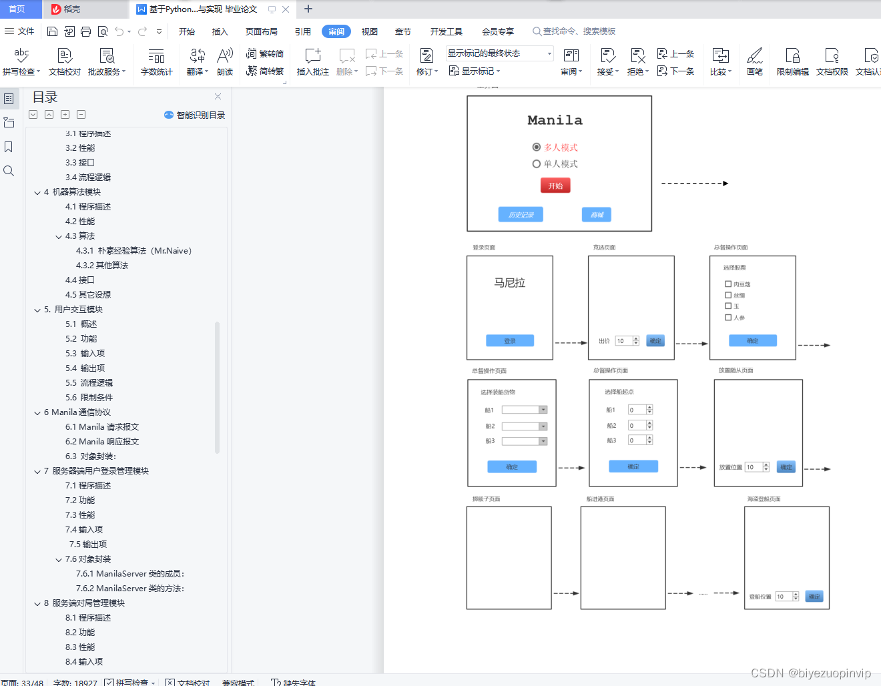Open the show markup dropdown
The height and width of the screenshot is (686, 881).
(475, 71)
